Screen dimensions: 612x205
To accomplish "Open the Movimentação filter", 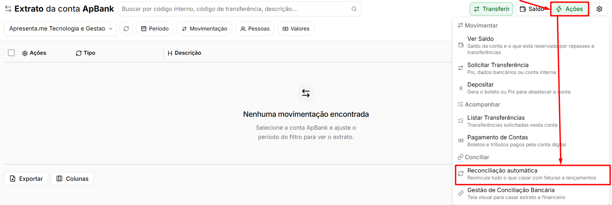I will click(205, 29).
